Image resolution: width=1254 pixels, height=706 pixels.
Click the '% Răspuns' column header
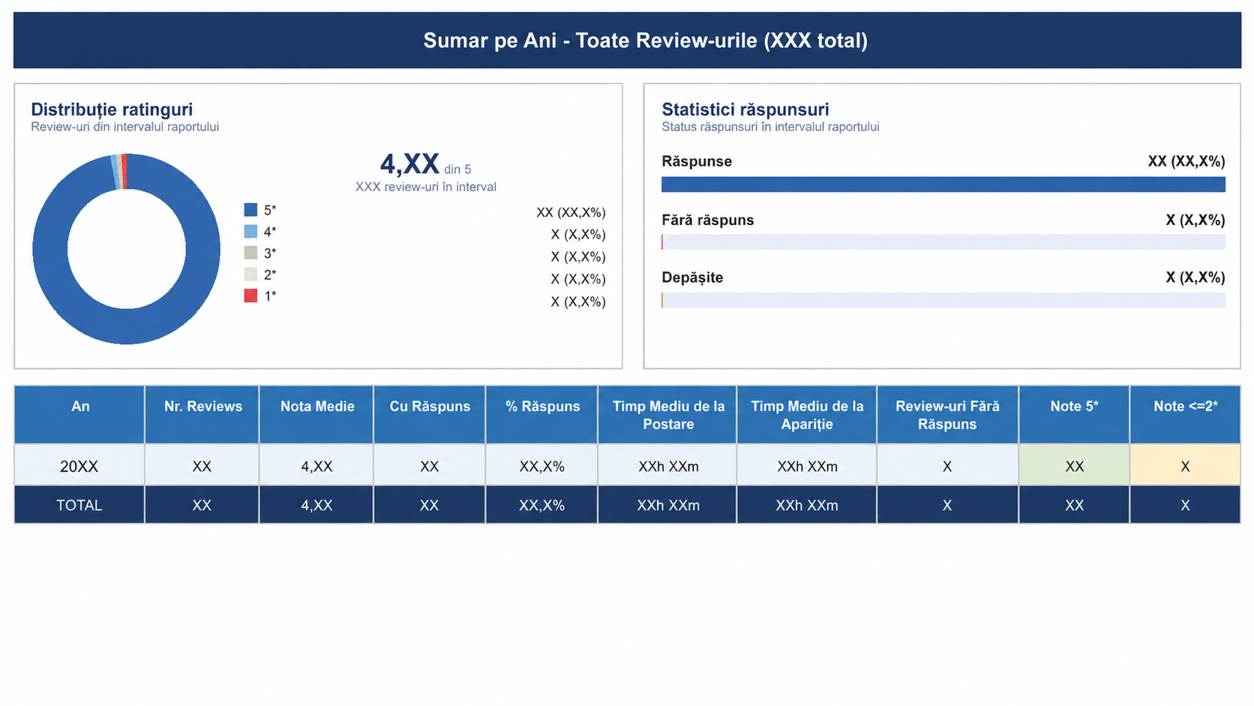coord(542,414)
